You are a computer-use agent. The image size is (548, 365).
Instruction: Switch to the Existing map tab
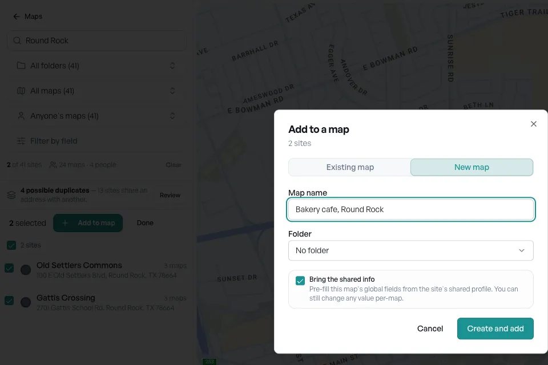tap(350, 167)
